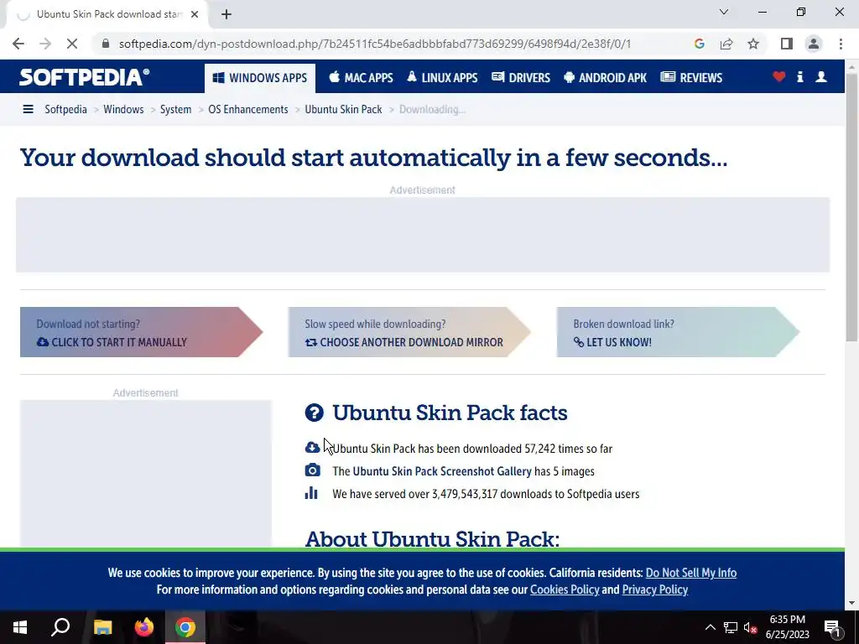Viewport: 859px width, 644px height.
Task: Open Windows Apps section
Action: coord(260,78)
